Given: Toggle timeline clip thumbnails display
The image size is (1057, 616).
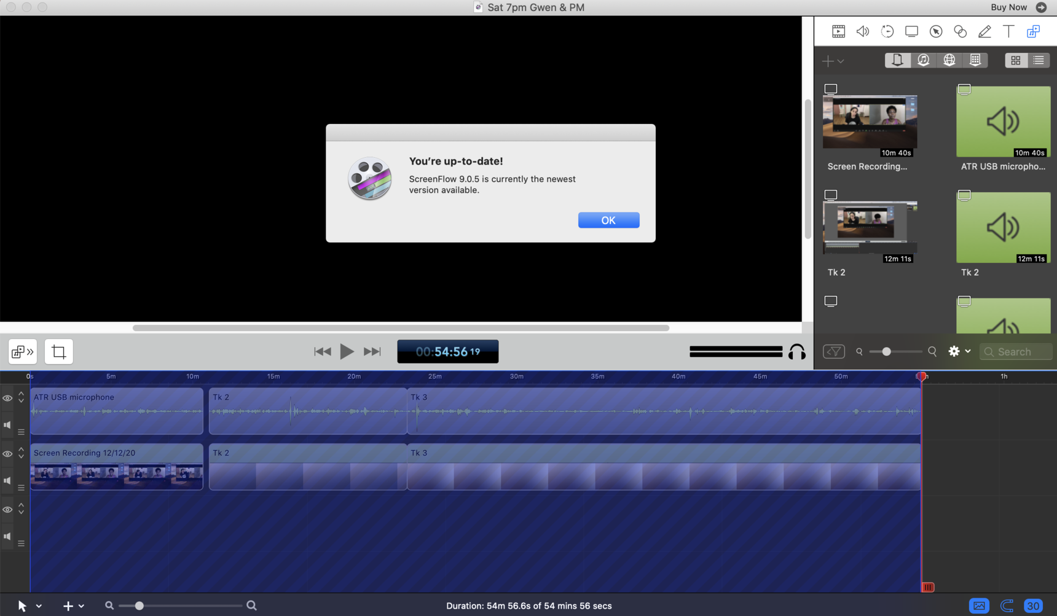Looking at the screenshot, I should pyautogui.click(x=979, y=606).
